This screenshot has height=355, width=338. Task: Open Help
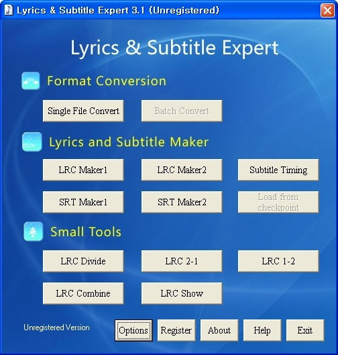point(262,330)
